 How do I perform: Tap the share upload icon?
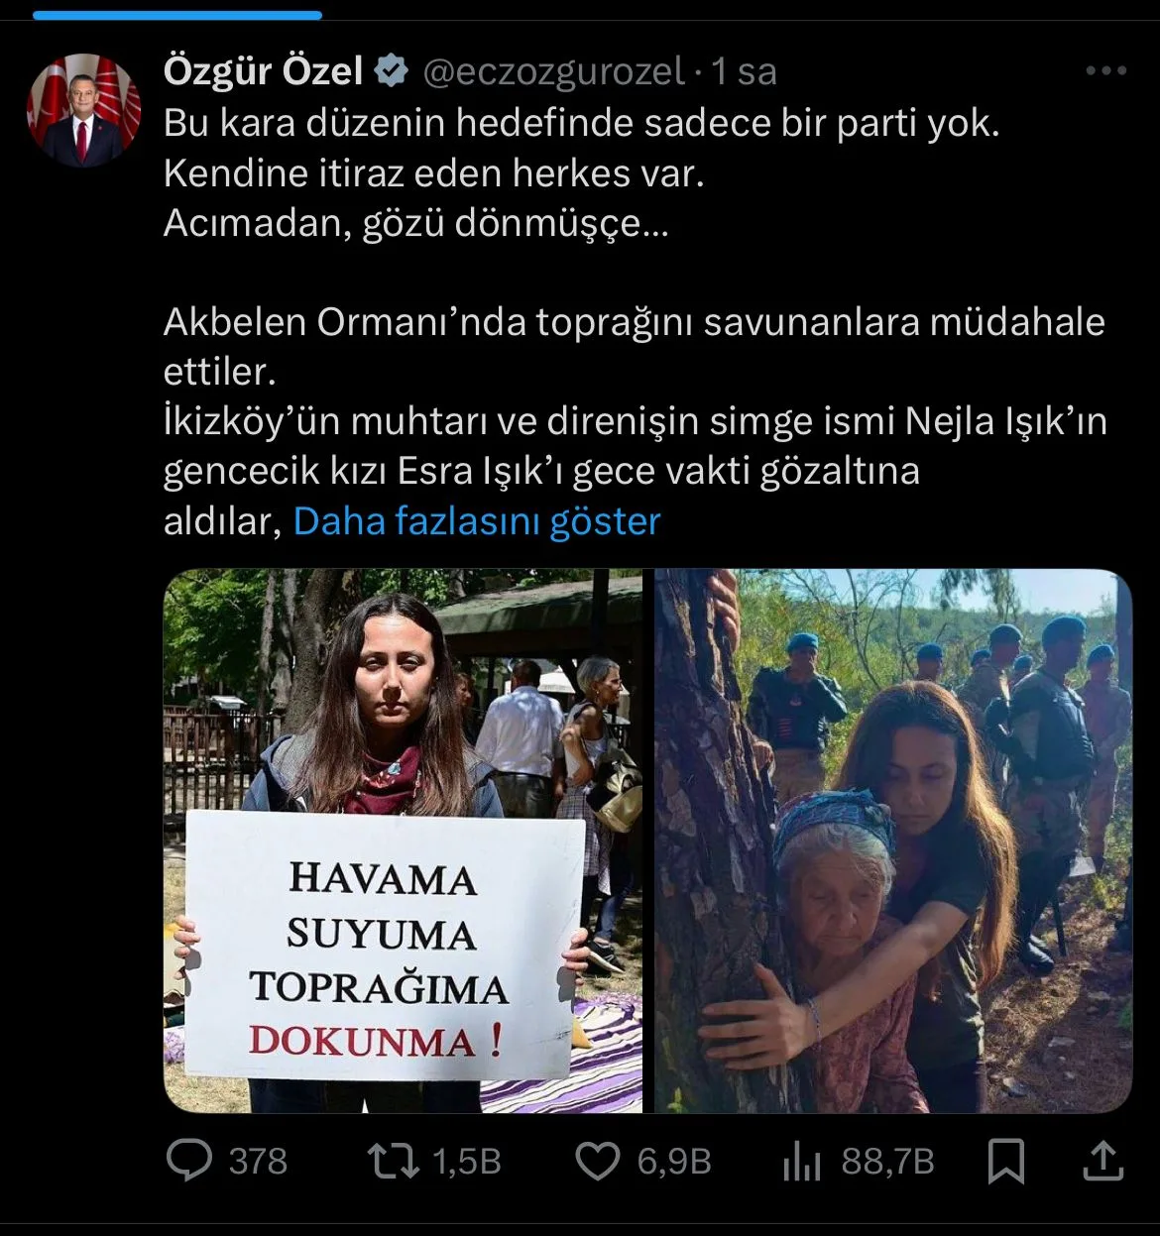[x=1102, y=1161]
